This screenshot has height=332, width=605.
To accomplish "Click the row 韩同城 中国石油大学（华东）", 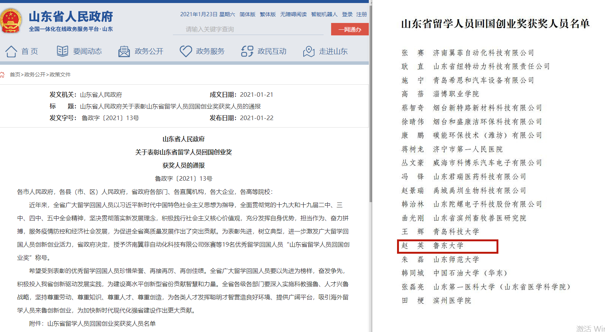I will coord(455,273).
